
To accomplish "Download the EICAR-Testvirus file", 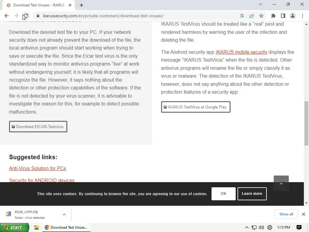I will (38, 127).
